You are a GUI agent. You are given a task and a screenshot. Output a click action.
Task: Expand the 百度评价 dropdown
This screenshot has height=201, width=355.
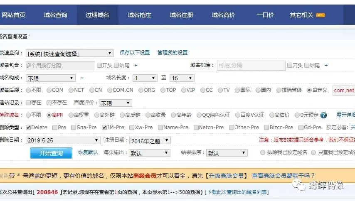click(x=116, y=103)
